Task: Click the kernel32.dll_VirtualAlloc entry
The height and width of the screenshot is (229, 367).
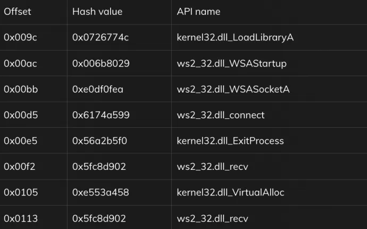Action: point(230,192)
